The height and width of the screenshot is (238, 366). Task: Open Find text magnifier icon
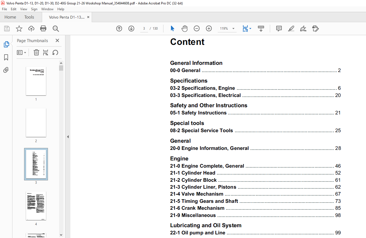point(56,29)
